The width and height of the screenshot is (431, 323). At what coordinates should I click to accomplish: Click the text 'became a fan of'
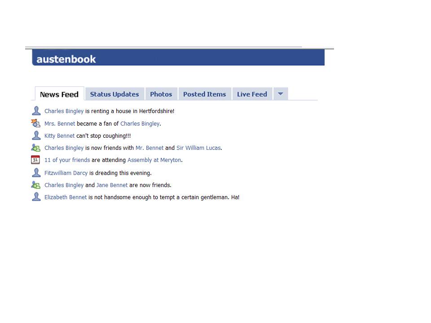click(x=97, y=124)
